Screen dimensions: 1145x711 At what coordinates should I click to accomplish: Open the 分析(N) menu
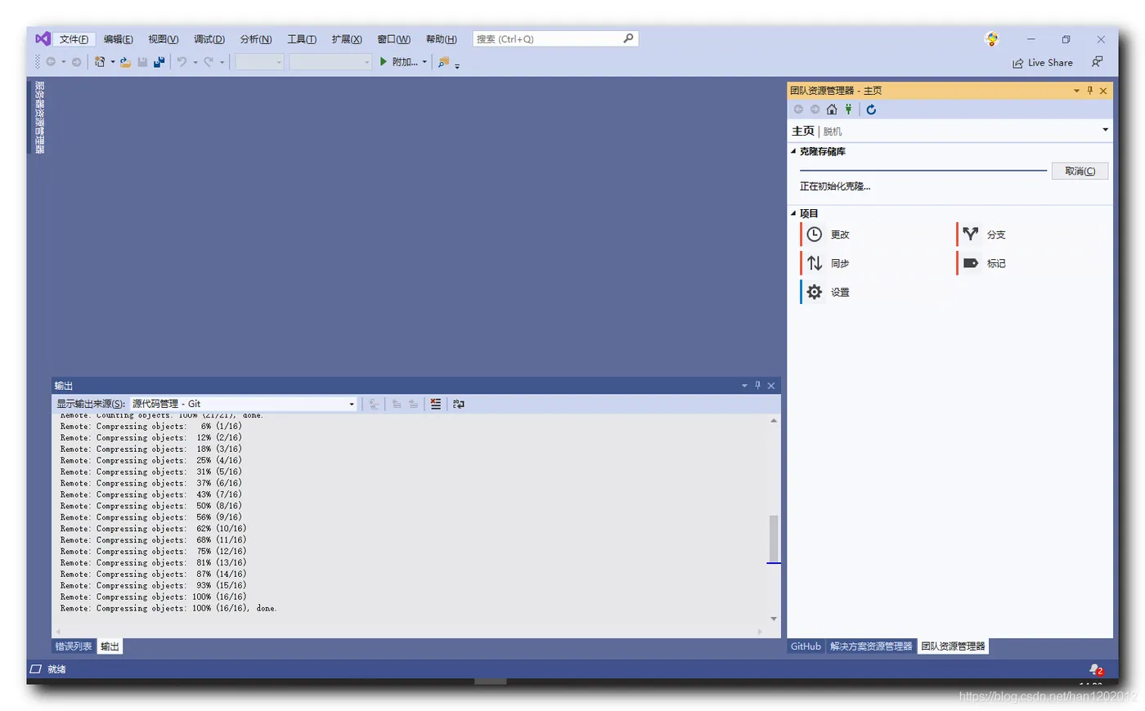coord(255,39)
